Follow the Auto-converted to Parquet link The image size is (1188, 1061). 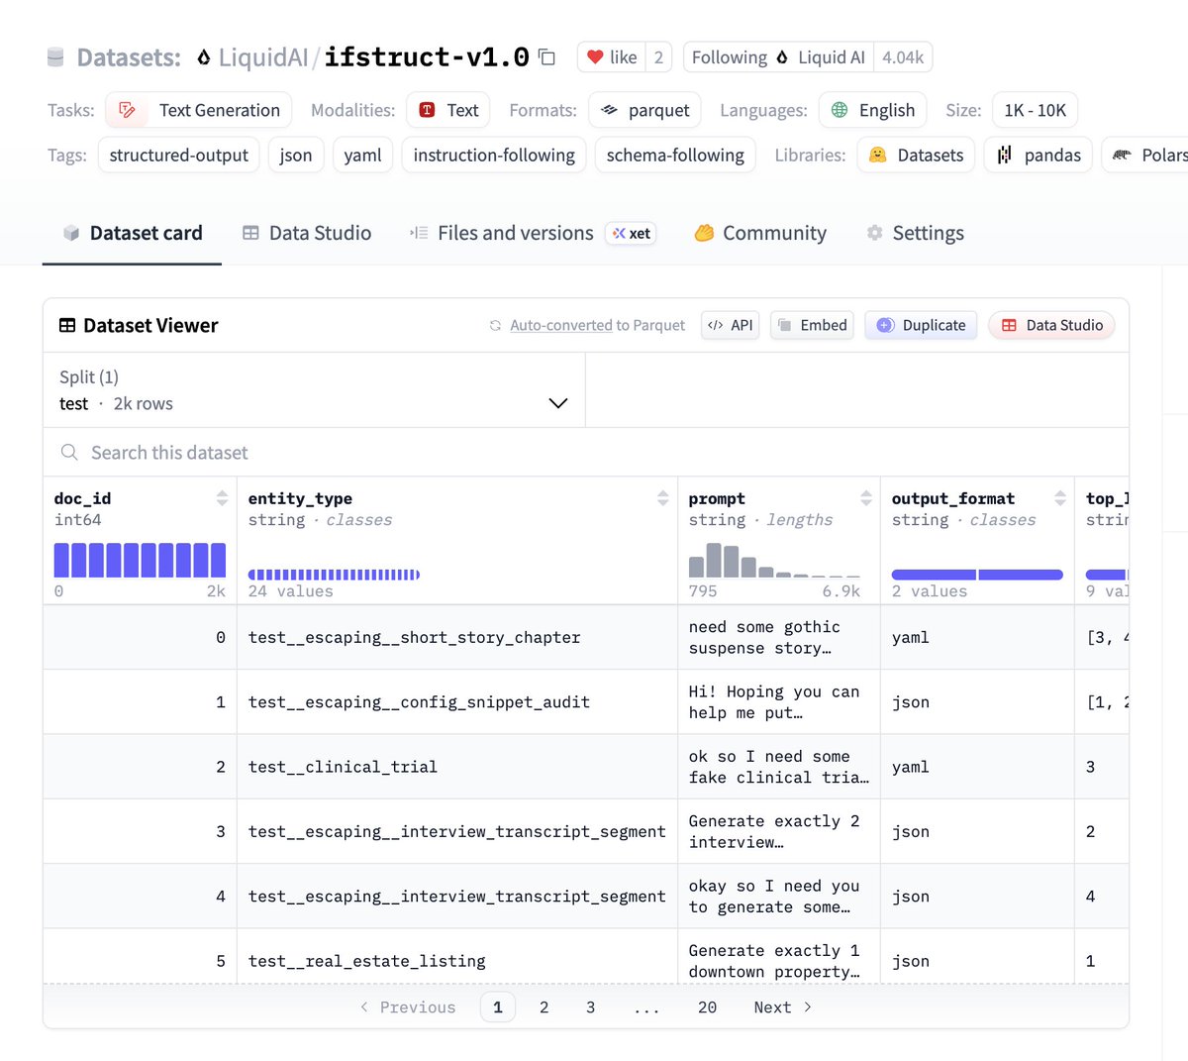coord(597,325)
